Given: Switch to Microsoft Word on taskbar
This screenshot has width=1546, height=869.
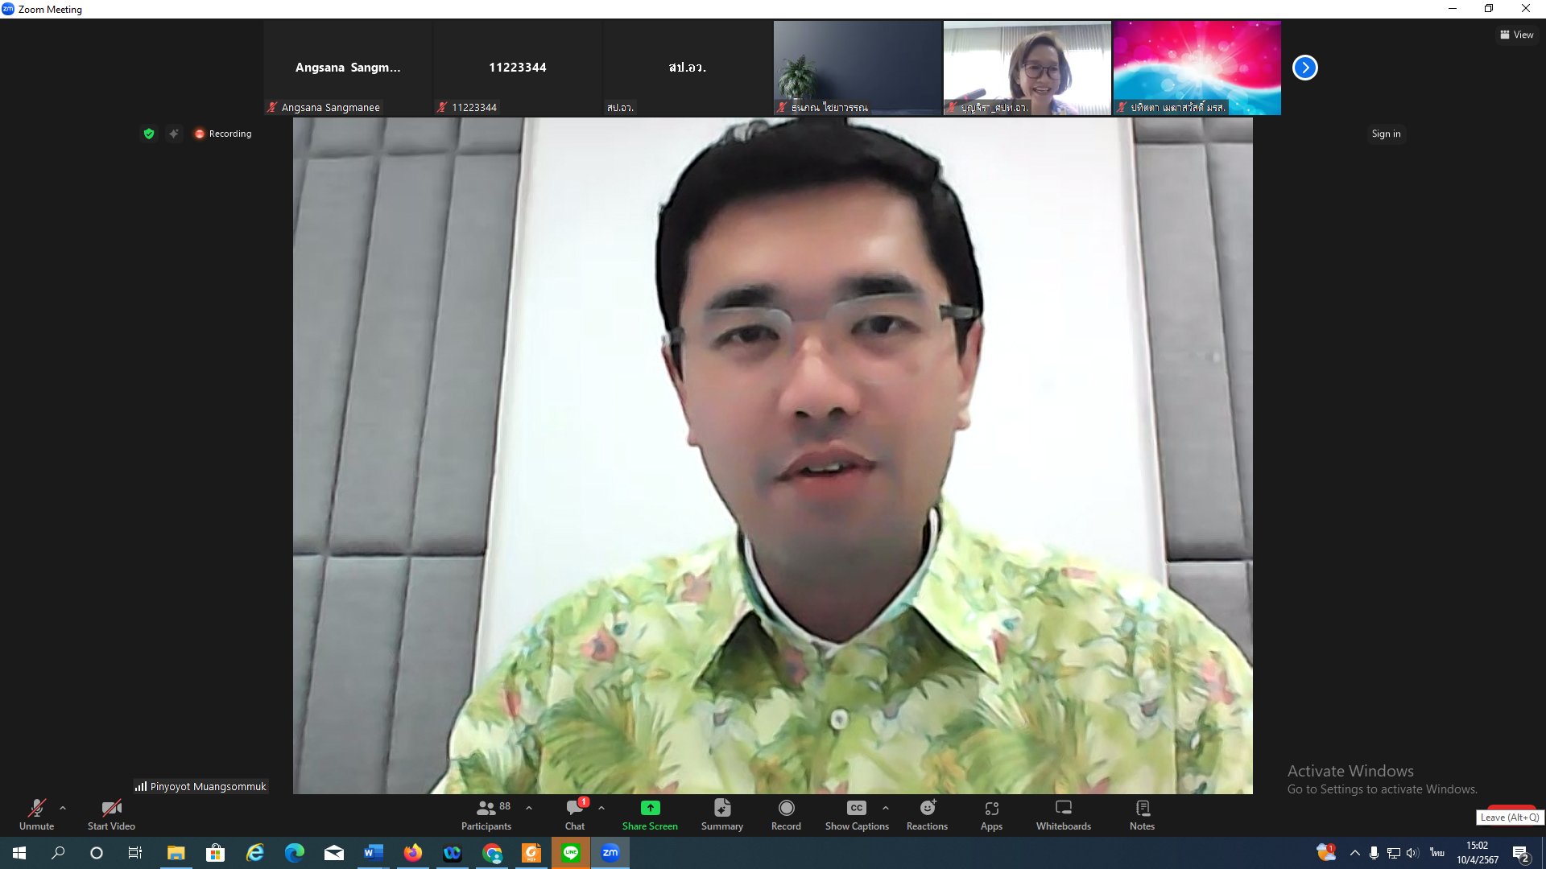Looking at the screenshot, I should click(x=373, y=853).
